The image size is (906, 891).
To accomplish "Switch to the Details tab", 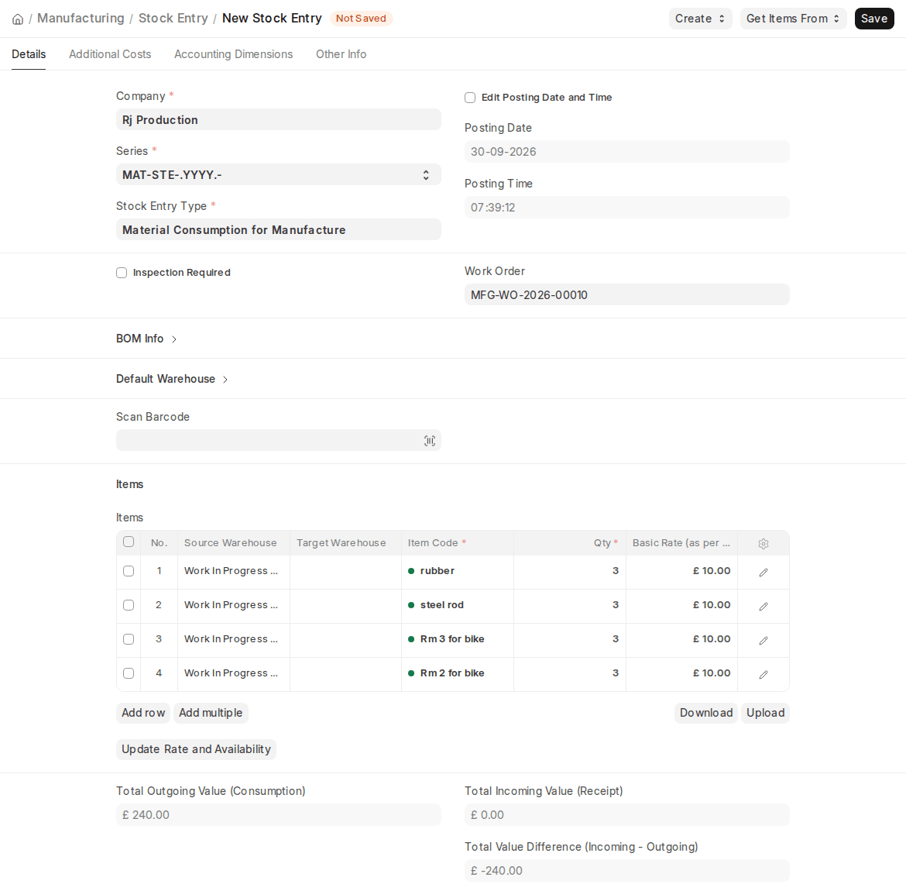I will [x=29, y=54].
